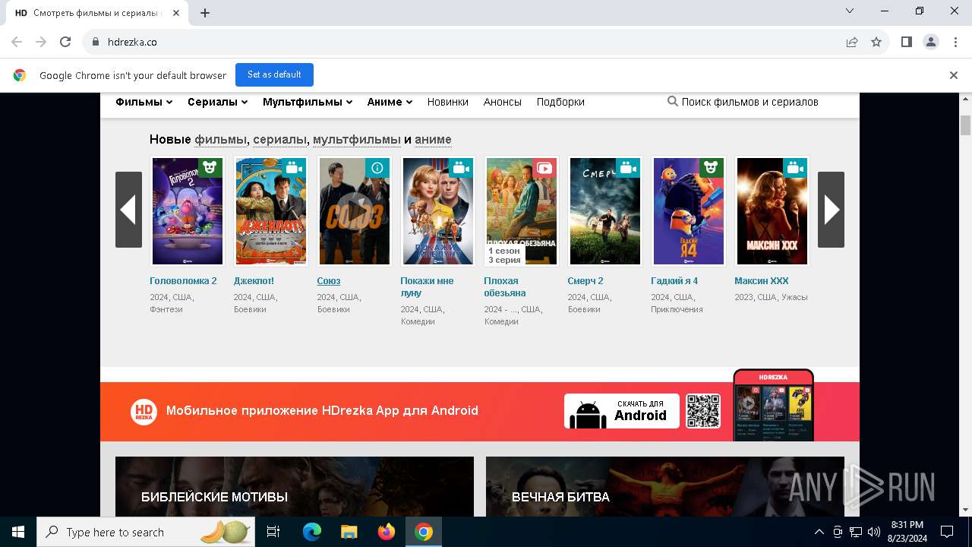
Task: Click film camera badge on Покажи мне луну
Action: click(461, 168)
